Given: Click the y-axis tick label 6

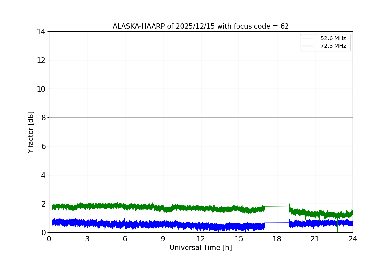Looking at the screenshot, I should pyautogui.click(x=43, y=146).
